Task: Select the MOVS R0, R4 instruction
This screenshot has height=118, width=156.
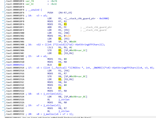Action: (57, 82)
